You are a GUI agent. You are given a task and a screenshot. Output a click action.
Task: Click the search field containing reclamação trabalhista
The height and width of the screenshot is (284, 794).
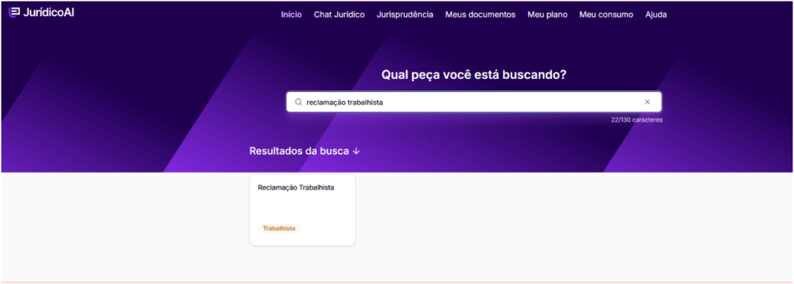474,102
